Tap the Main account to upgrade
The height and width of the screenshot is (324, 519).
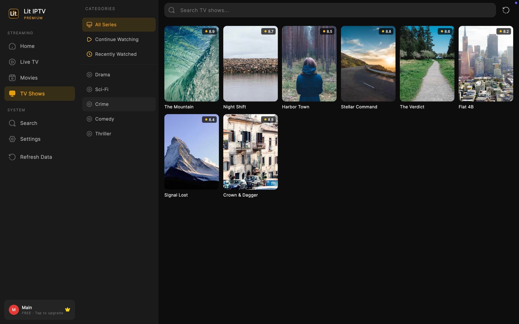click(x=39, y=310)
